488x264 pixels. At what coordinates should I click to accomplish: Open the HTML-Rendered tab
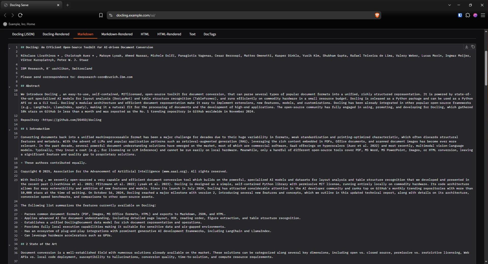pos(169,34)
